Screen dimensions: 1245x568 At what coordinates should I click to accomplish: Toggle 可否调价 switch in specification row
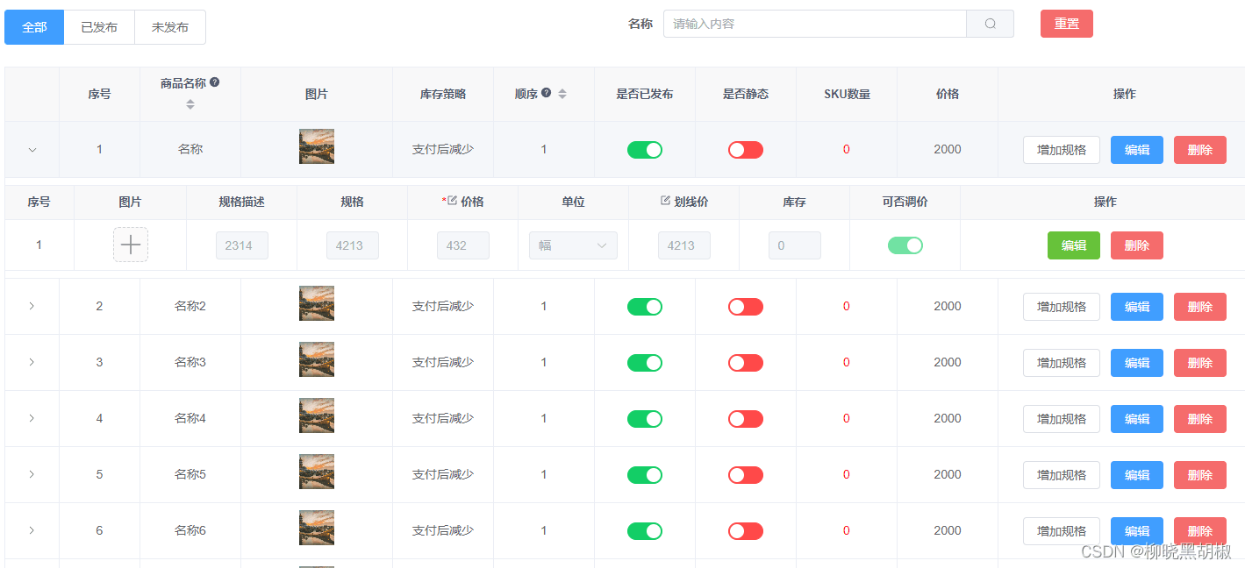pyautogui.click(x=905, y=245)
